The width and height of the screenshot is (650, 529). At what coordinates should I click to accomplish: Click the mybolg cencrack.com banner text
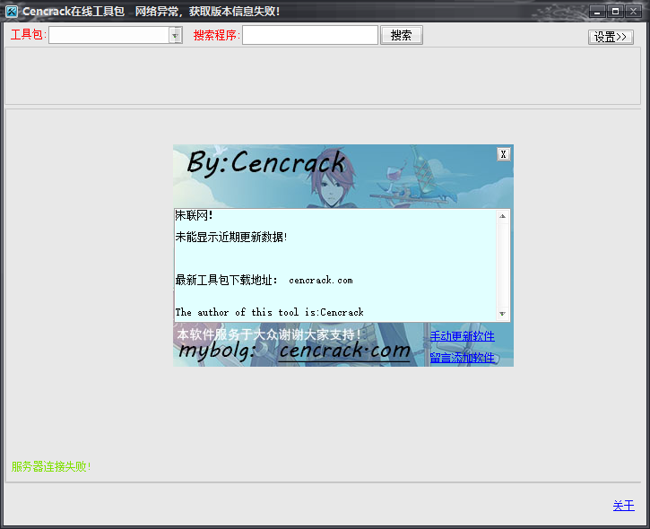(x=296, y=351)
